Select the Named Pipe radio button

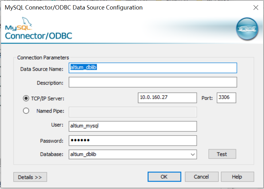click(26, 111)
